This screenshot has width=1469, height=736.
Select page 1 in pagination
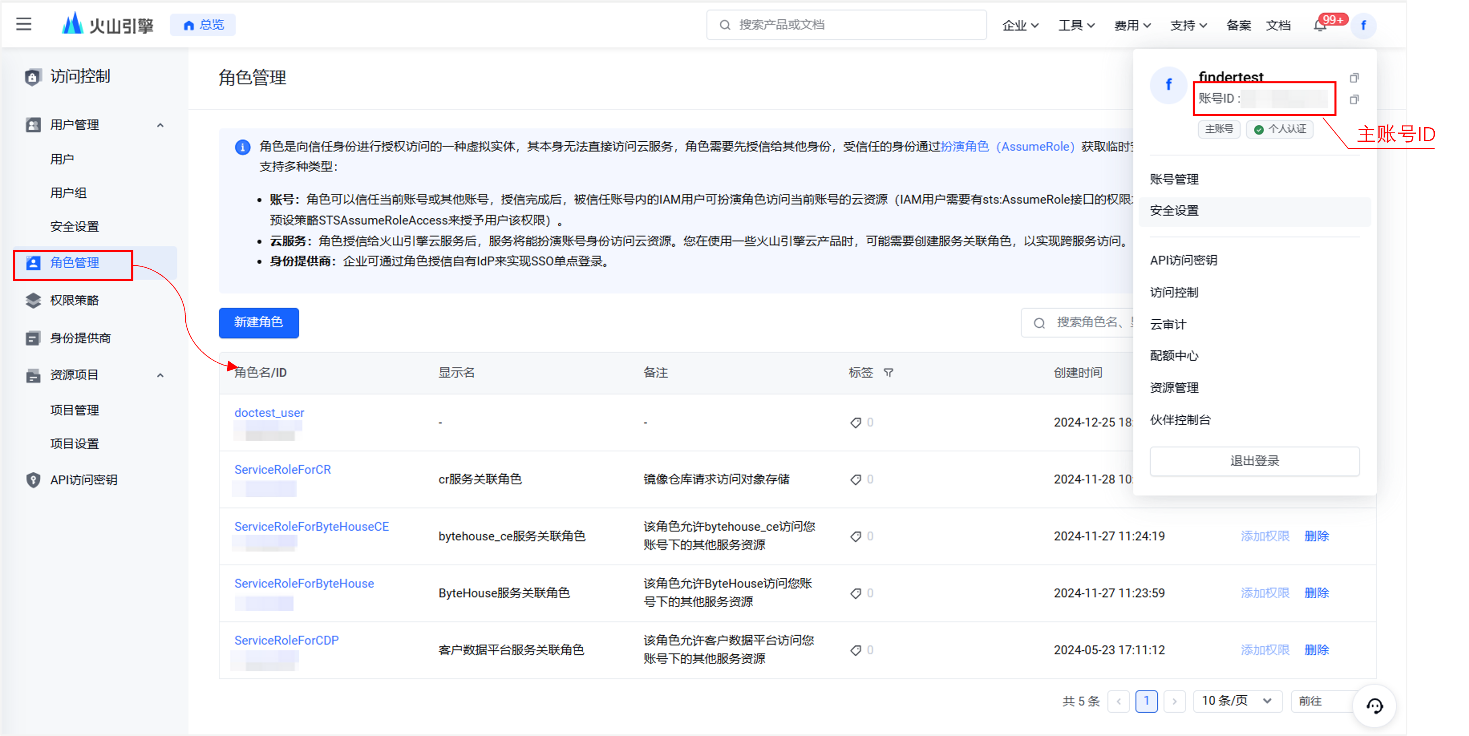coord(1146,701)
